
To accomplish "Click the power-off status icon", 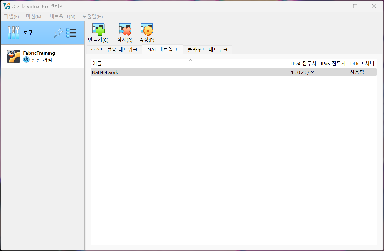I will pyautogui.click(x=26, y=60).
